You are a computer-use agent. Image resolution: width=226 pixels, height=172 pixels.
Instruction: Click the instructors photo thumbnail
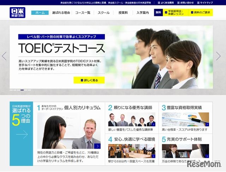pos(132,119)
